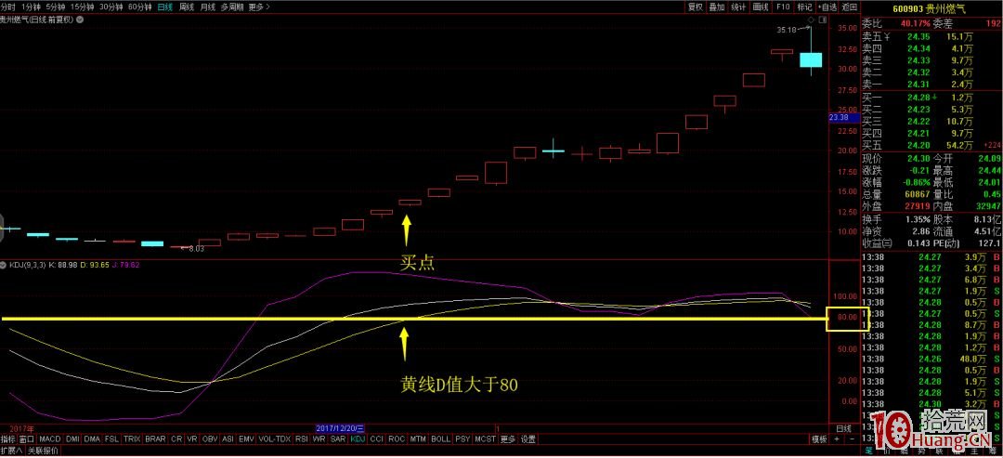Click the 模板 template button
The width and height of the screenshot is (1003, 458).
tap(819, 438)
